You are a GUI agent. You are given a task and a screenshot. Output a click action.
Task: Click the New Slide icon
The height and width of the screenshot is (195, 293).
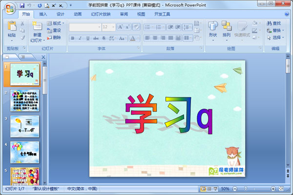tap(37, 26)
